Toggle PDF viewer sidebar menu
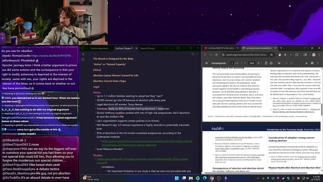The height and width of the screenshot is (182, 323). point(206,63)
